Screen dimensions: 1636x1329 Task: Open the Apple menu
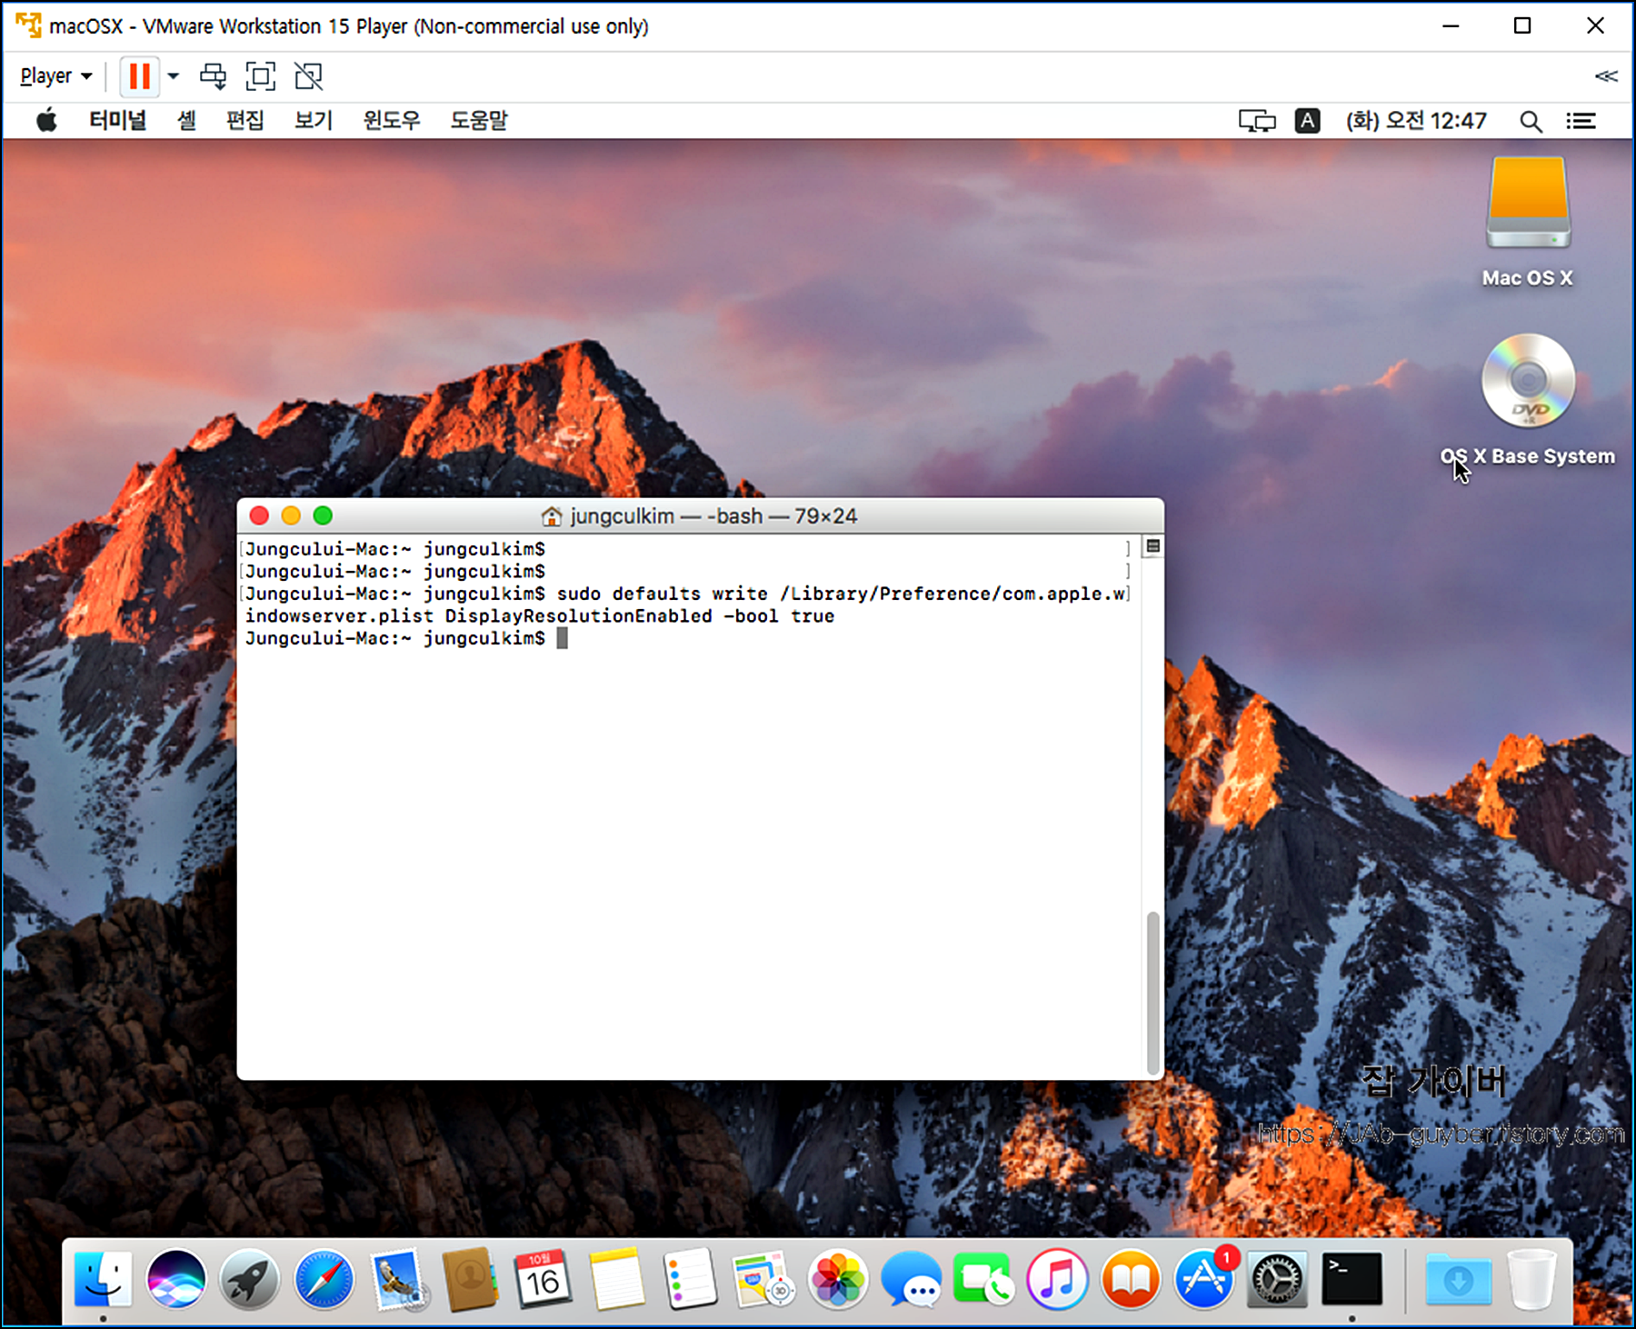46,121
